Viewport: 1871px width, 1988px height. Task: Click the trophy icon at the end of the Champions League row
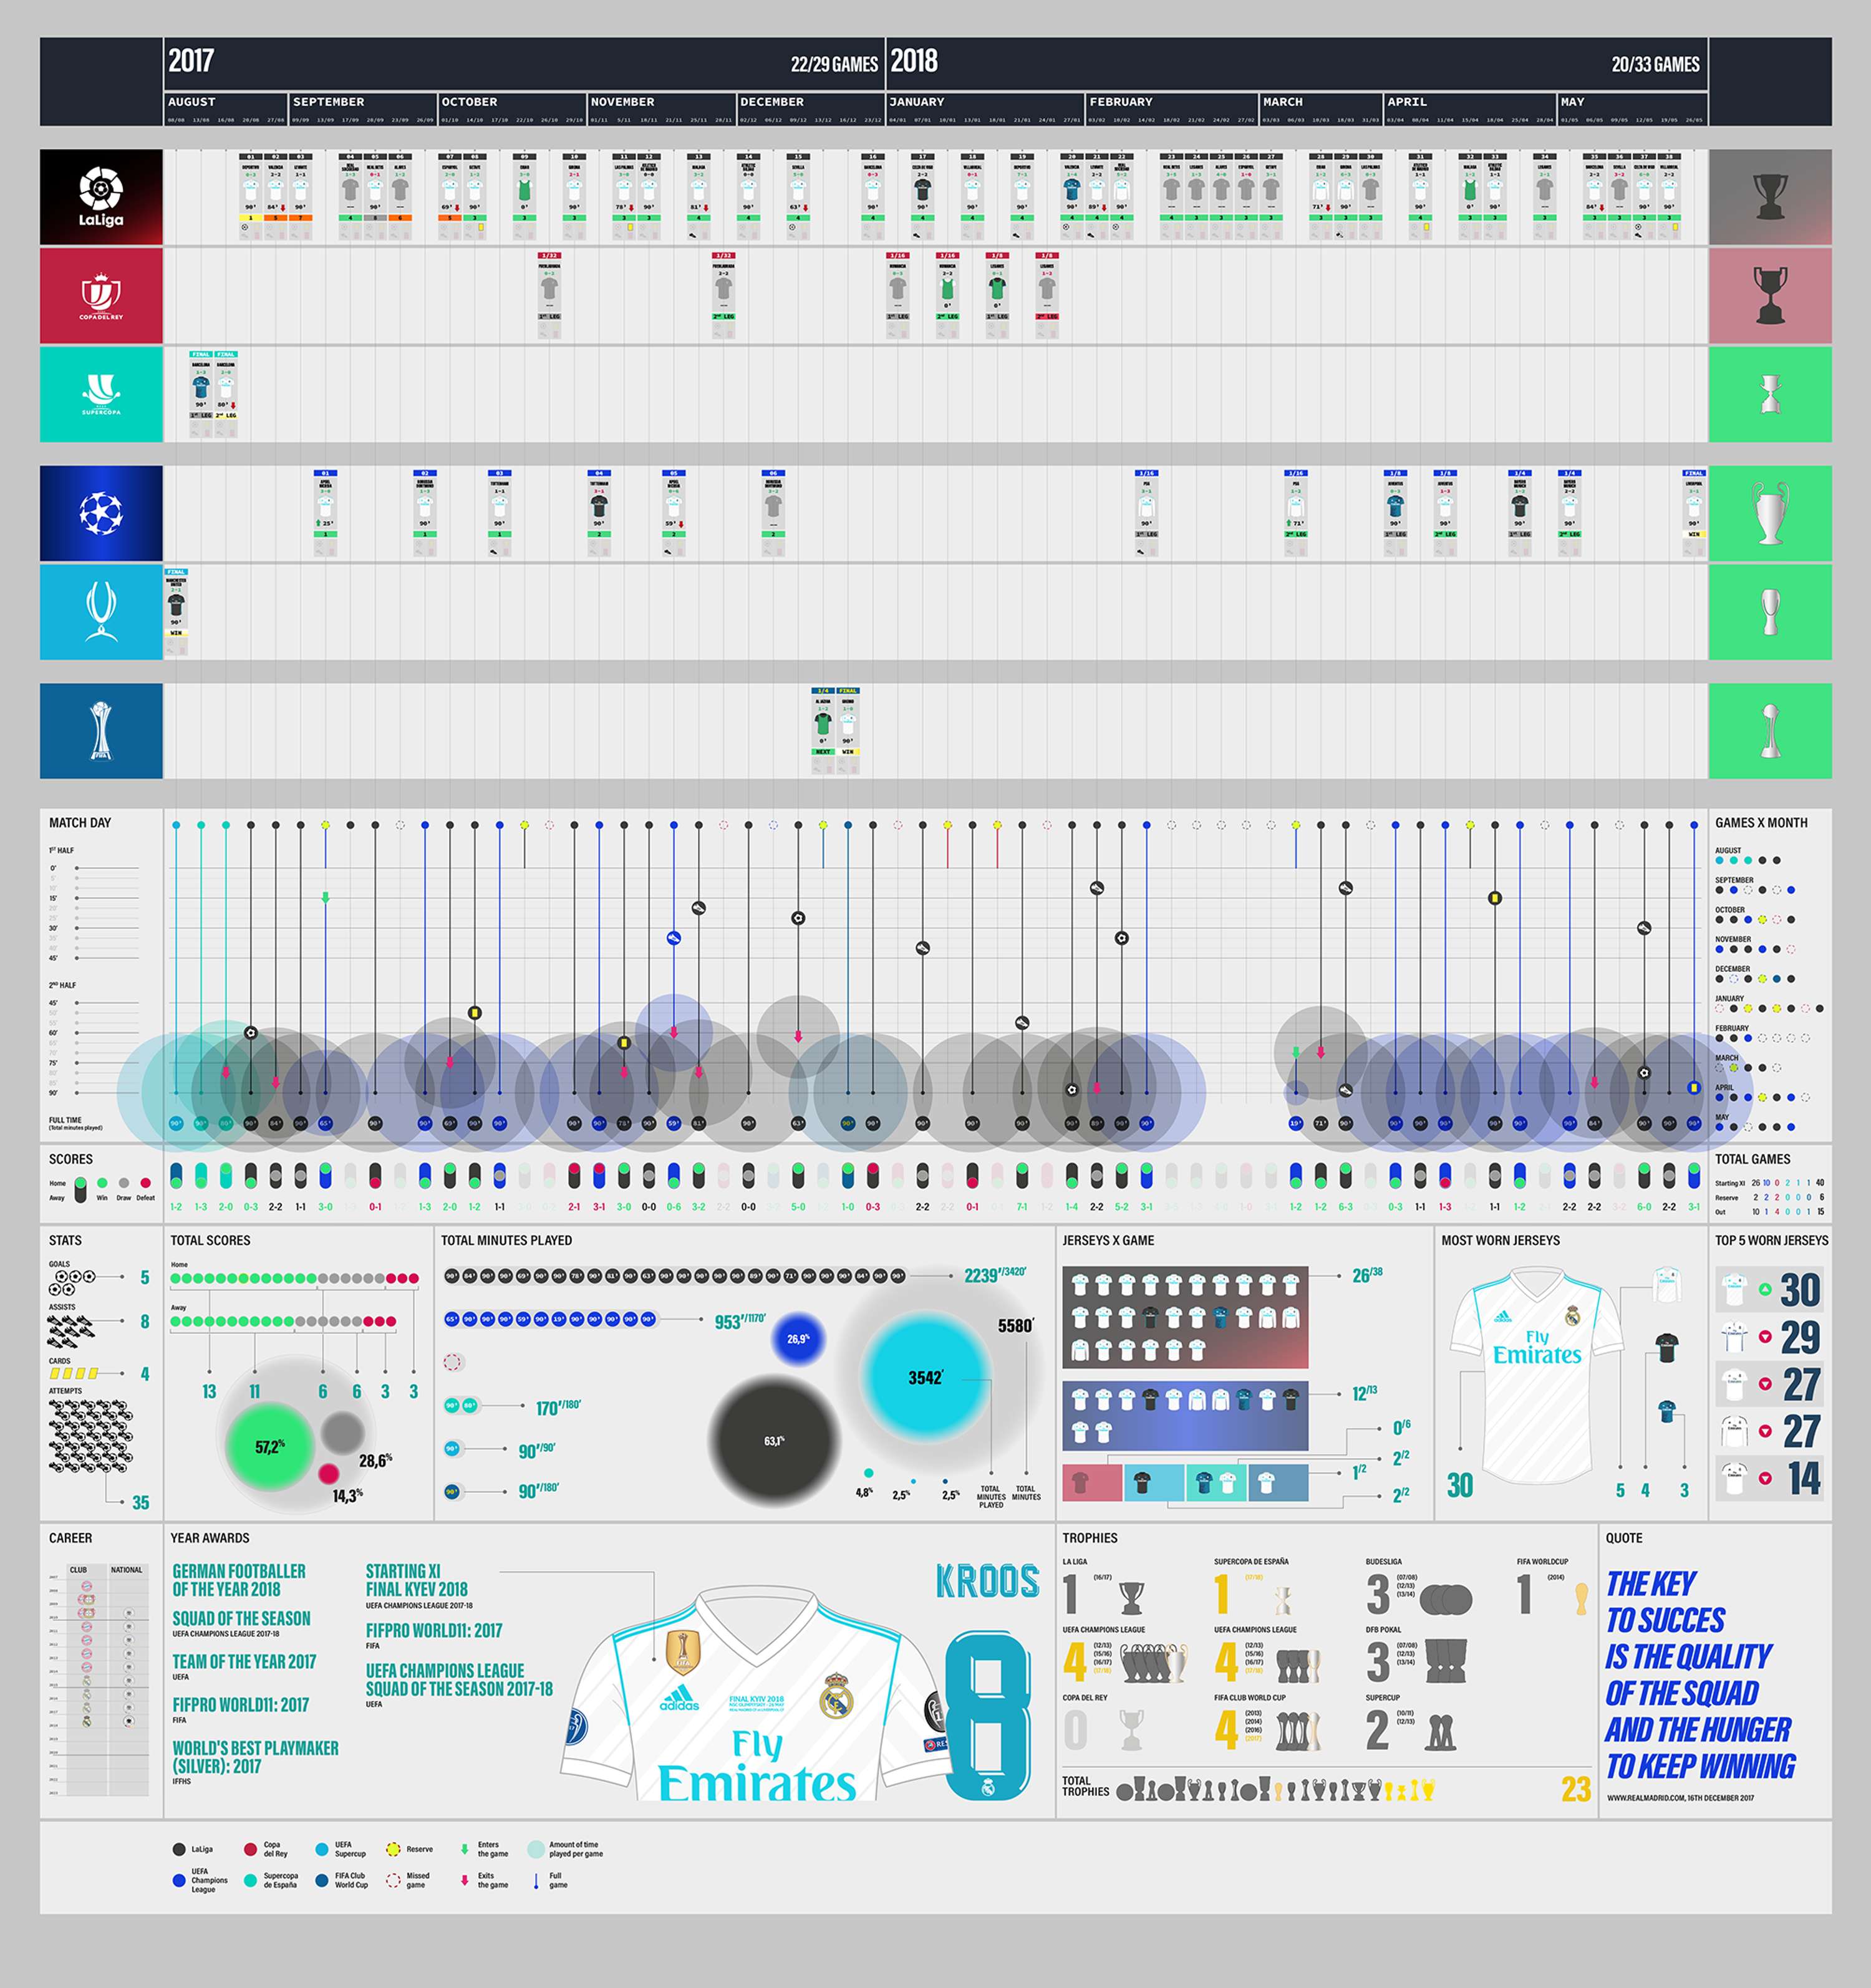[1770, 513]
